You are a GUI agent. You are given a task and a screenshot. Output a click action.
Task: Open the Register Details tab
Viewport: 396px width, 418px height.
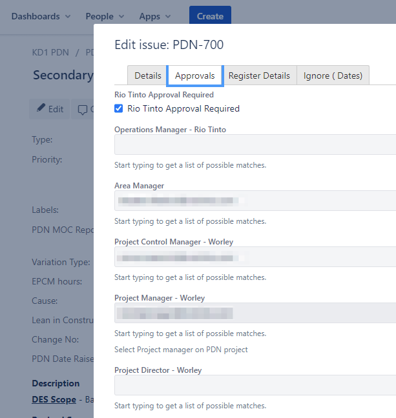(259, 75)
